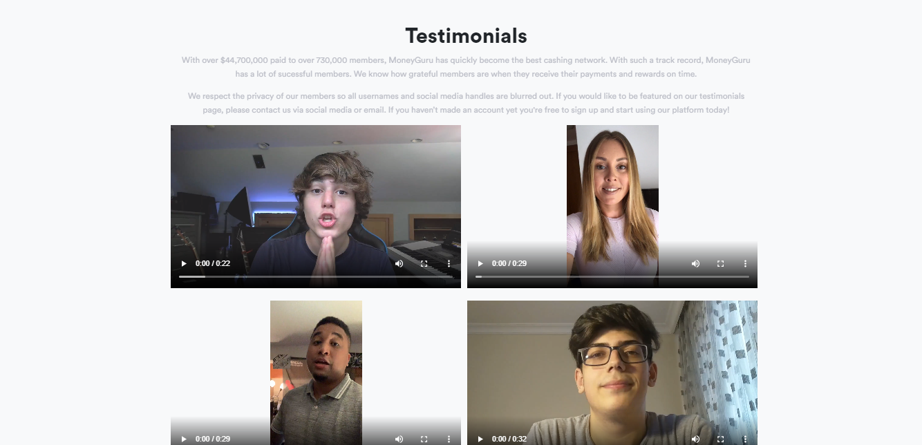922x445 pixels.
Task: Play the 0:22 testimonial video
Action: (x=184, y=263)
